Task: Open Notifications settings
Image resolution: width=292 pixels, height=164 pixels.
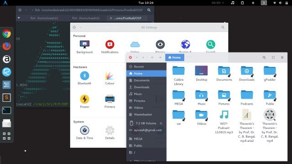Action: tap(109, 47)
